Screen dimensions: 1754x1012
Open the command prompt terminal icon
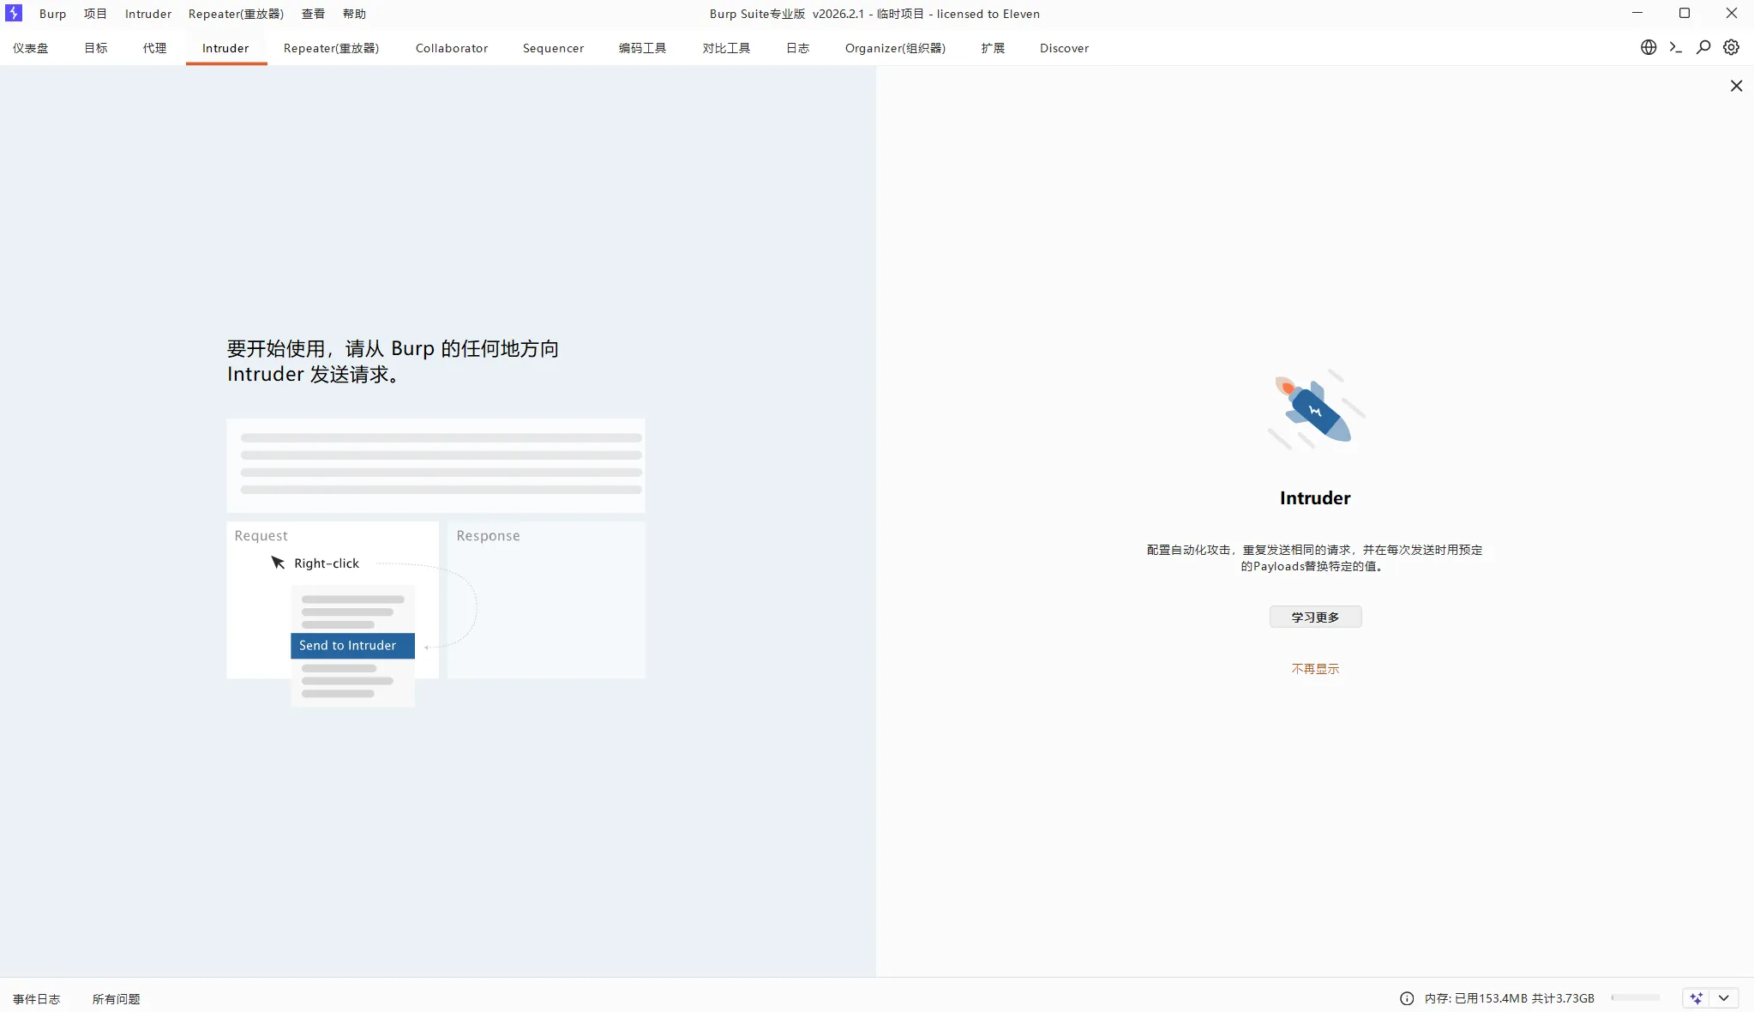point(1675,48)
